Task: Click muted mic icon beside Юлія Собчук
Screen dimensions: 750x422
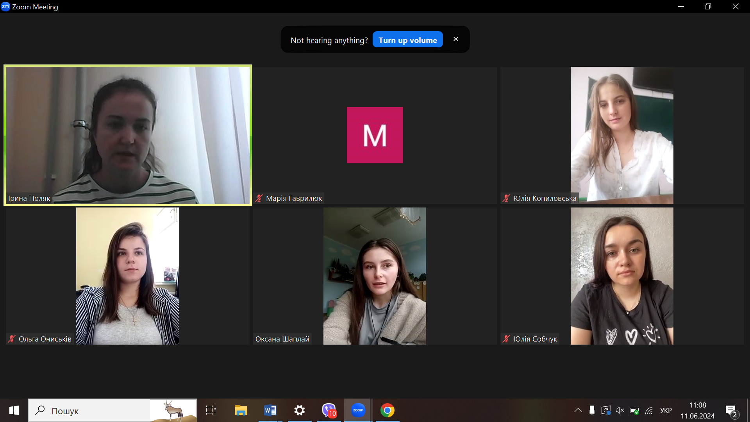Action: click(506, 339)
